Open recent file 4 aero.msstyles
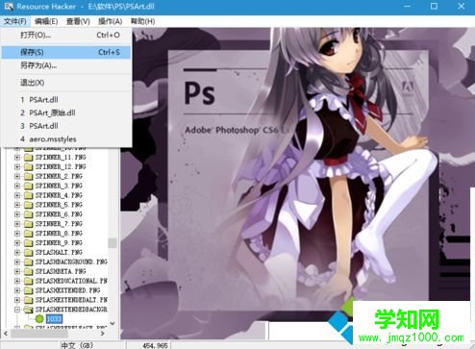The image size is (475, 349). coord(66,139)
